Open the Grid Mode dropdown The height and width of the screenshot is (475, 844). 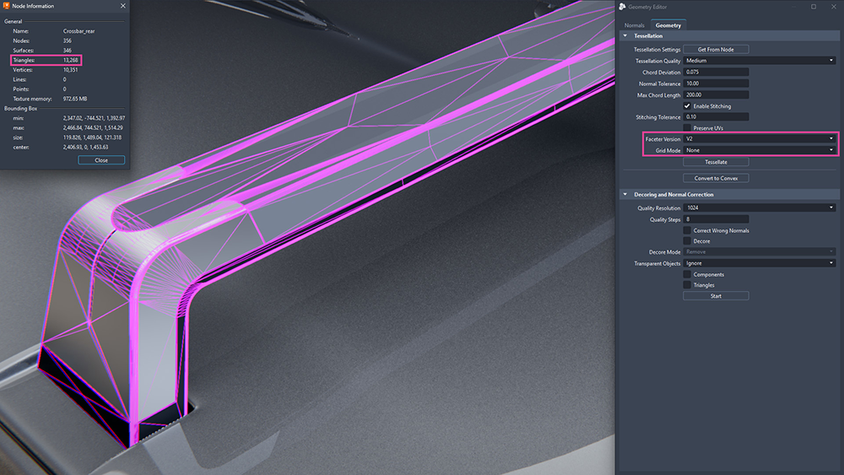[x=760, y=150]
